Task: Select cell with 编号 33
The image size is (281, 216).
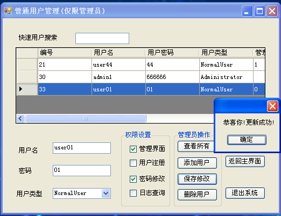Action: click(65, 89)
